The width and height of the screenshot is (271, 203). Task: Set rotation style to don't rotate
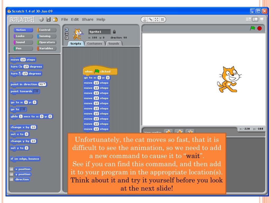[67, 38]
